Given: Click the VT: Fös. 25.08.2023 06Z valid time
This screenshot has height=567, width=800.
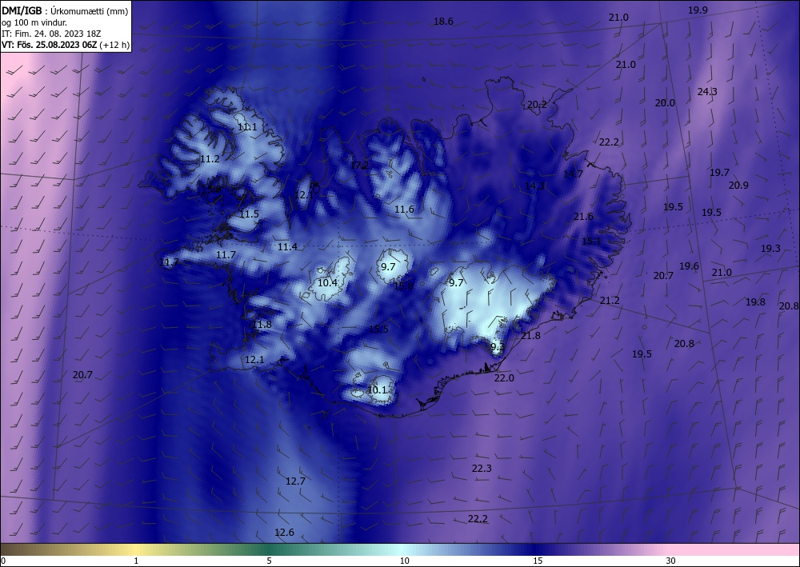Looking at the screenshot, I should (x=50, y=45).
